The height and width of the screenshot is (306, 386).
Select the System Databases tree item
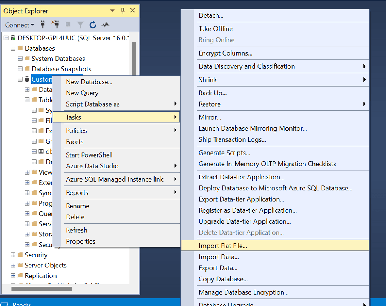(x=58, y=59)
